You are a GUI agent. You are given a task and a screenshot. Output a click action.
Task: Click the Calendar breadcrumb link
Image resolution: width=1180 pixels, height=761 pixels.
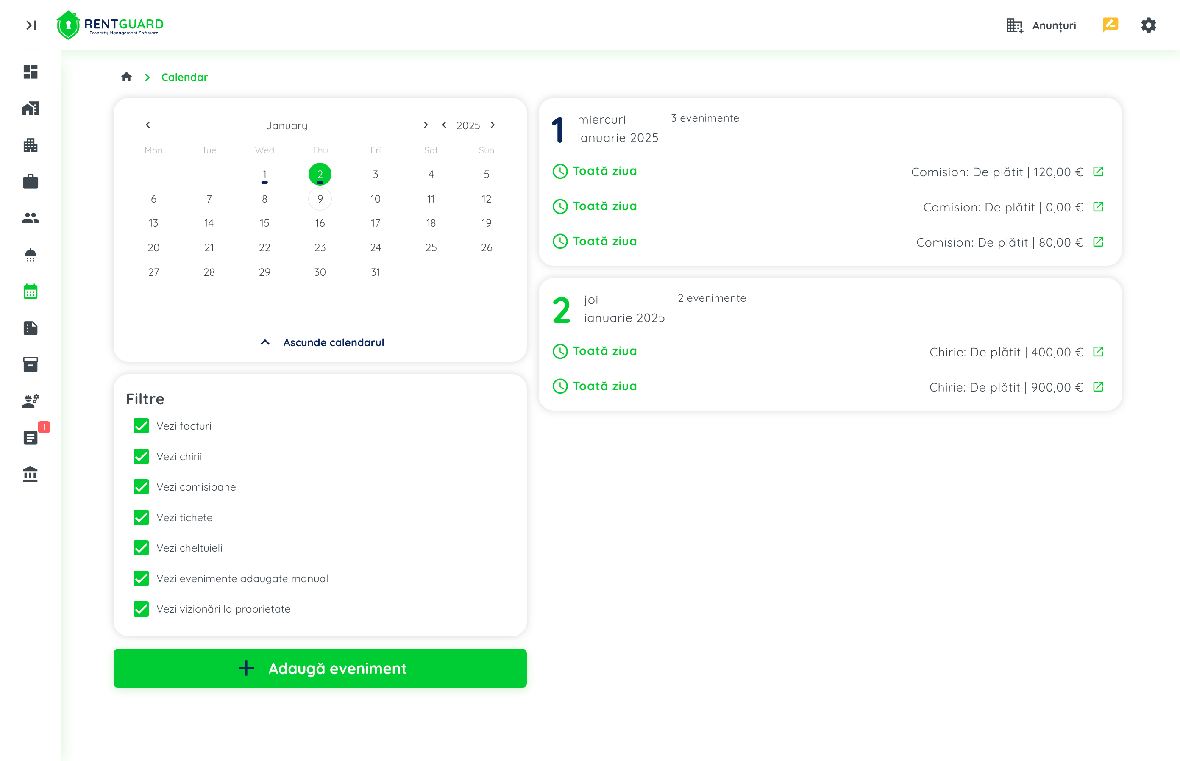(x=184, y=77)
